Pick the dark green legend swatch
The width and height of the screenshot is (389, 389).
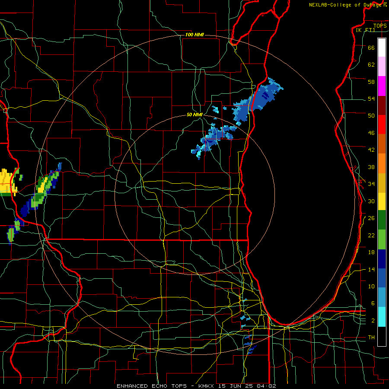[x=382, y=220]
